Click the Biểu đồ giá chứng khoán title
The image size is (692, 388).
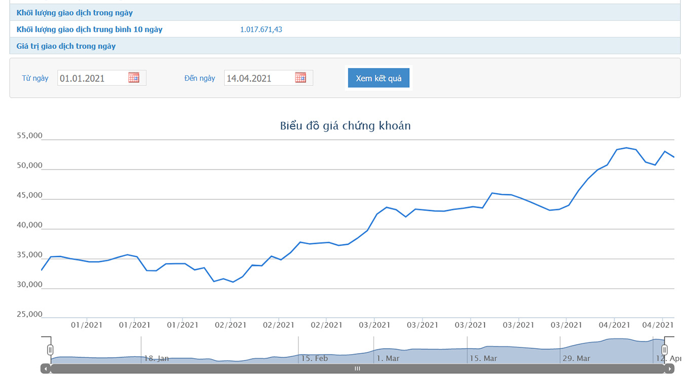(345, 125)
